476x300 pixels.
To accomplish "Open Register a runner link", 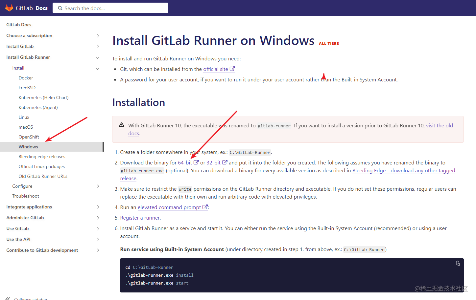I will 140,218.
